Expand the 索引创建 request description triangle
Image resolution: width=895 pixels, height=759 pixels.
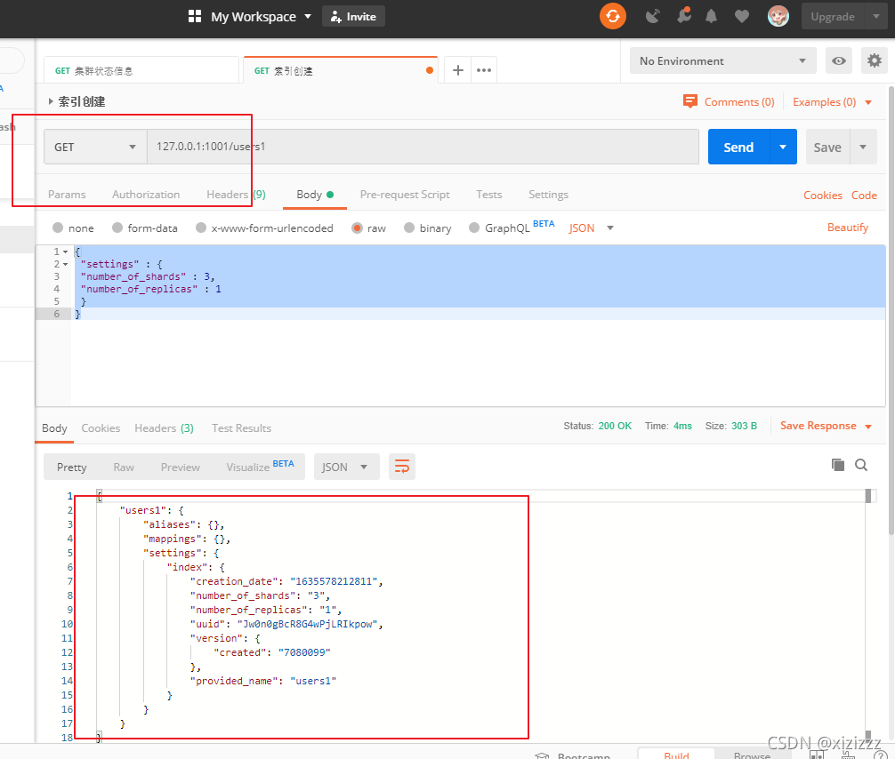(51, 101)
